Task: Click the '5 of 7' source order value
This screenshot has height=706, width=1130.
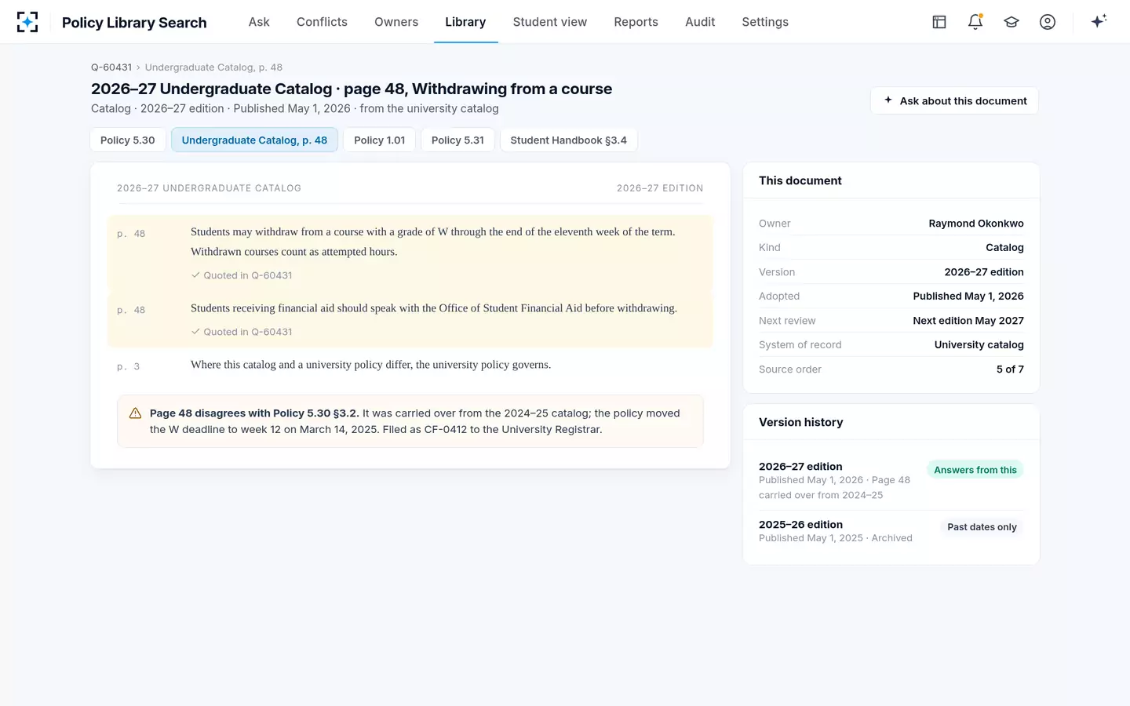Action: [x=1010, y=369]
